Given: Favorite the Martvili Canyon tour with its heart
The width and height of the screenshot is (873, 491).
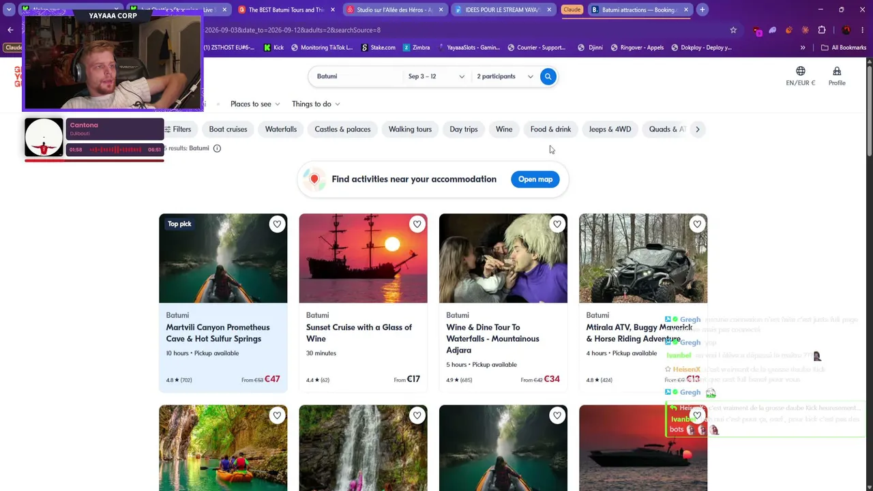Looking at the screenshot, I should (277, 224).
